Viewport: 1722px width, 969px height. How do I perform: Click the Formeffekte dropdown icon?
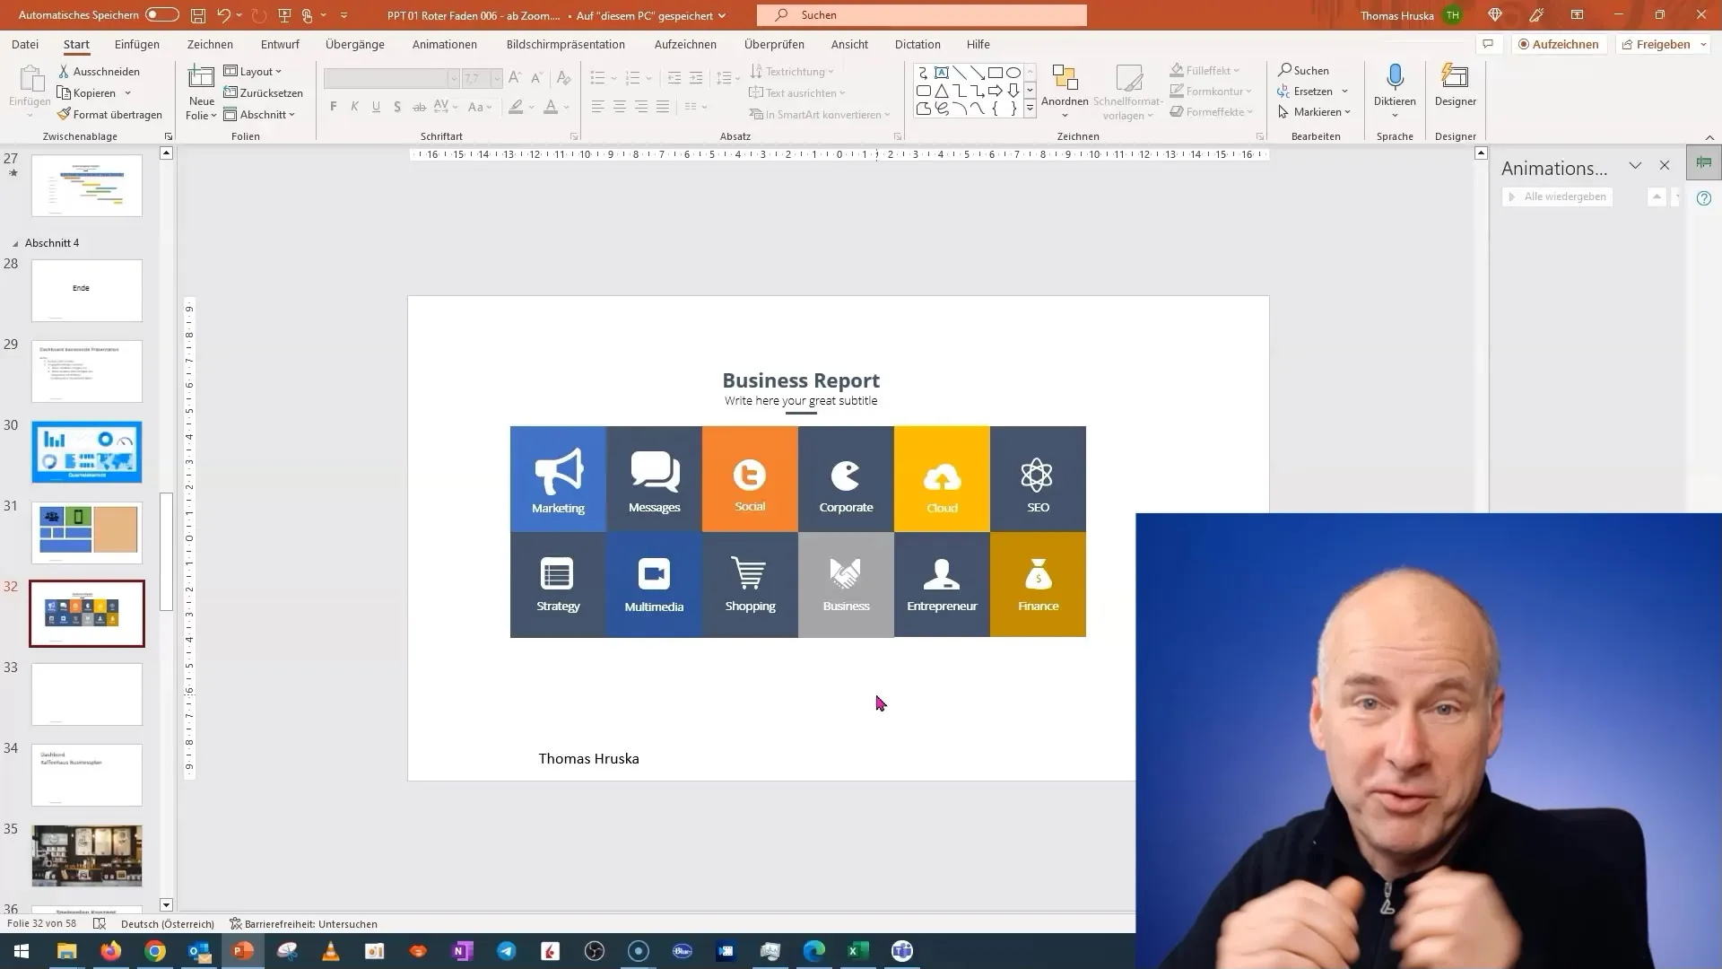(1249, 111)
